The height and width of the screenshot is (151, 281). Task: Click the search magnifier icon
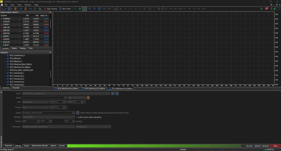261,8
